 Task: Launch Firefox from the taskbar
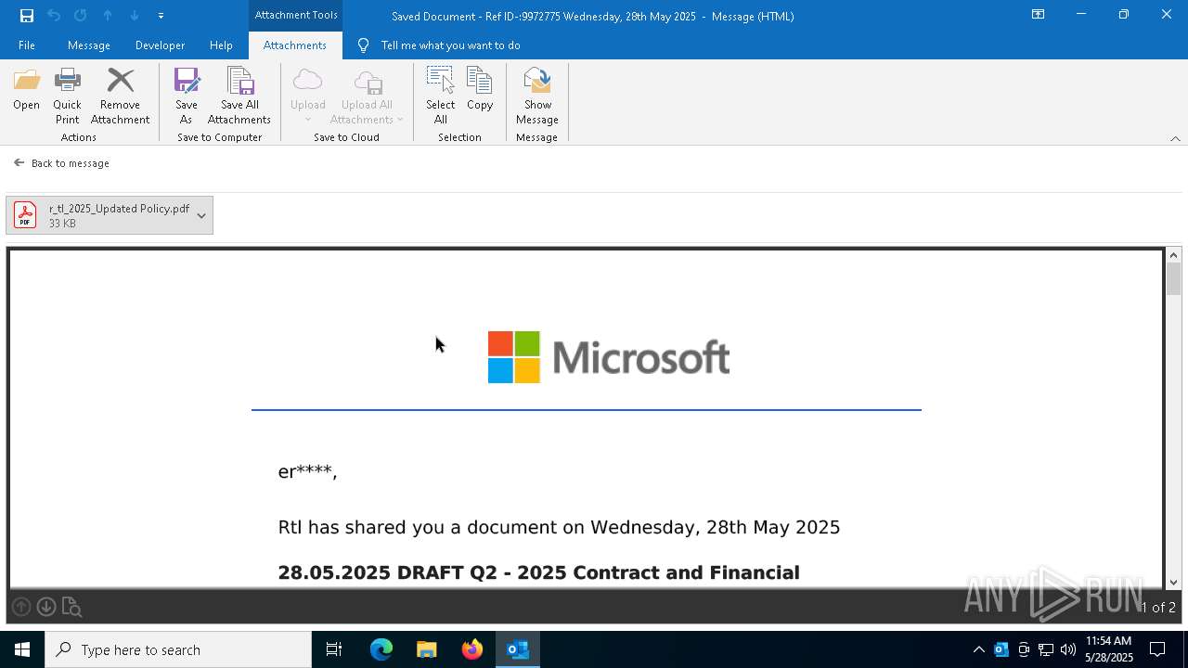coord(472,649)
